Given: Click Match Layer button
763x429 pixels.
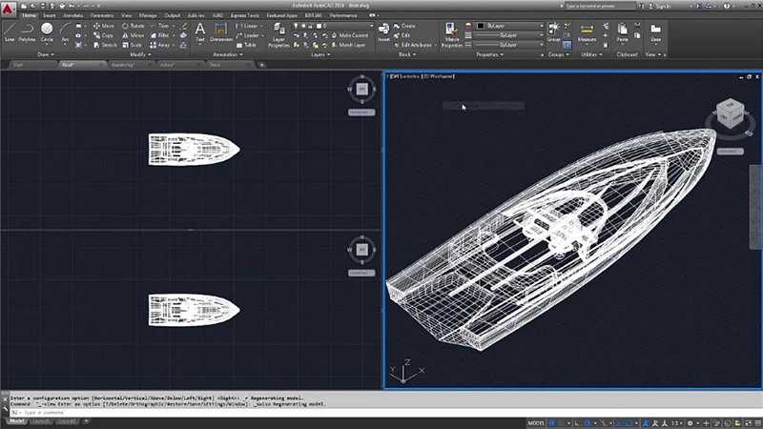Looking at the screenshot, I should click(x=348, y=45).
